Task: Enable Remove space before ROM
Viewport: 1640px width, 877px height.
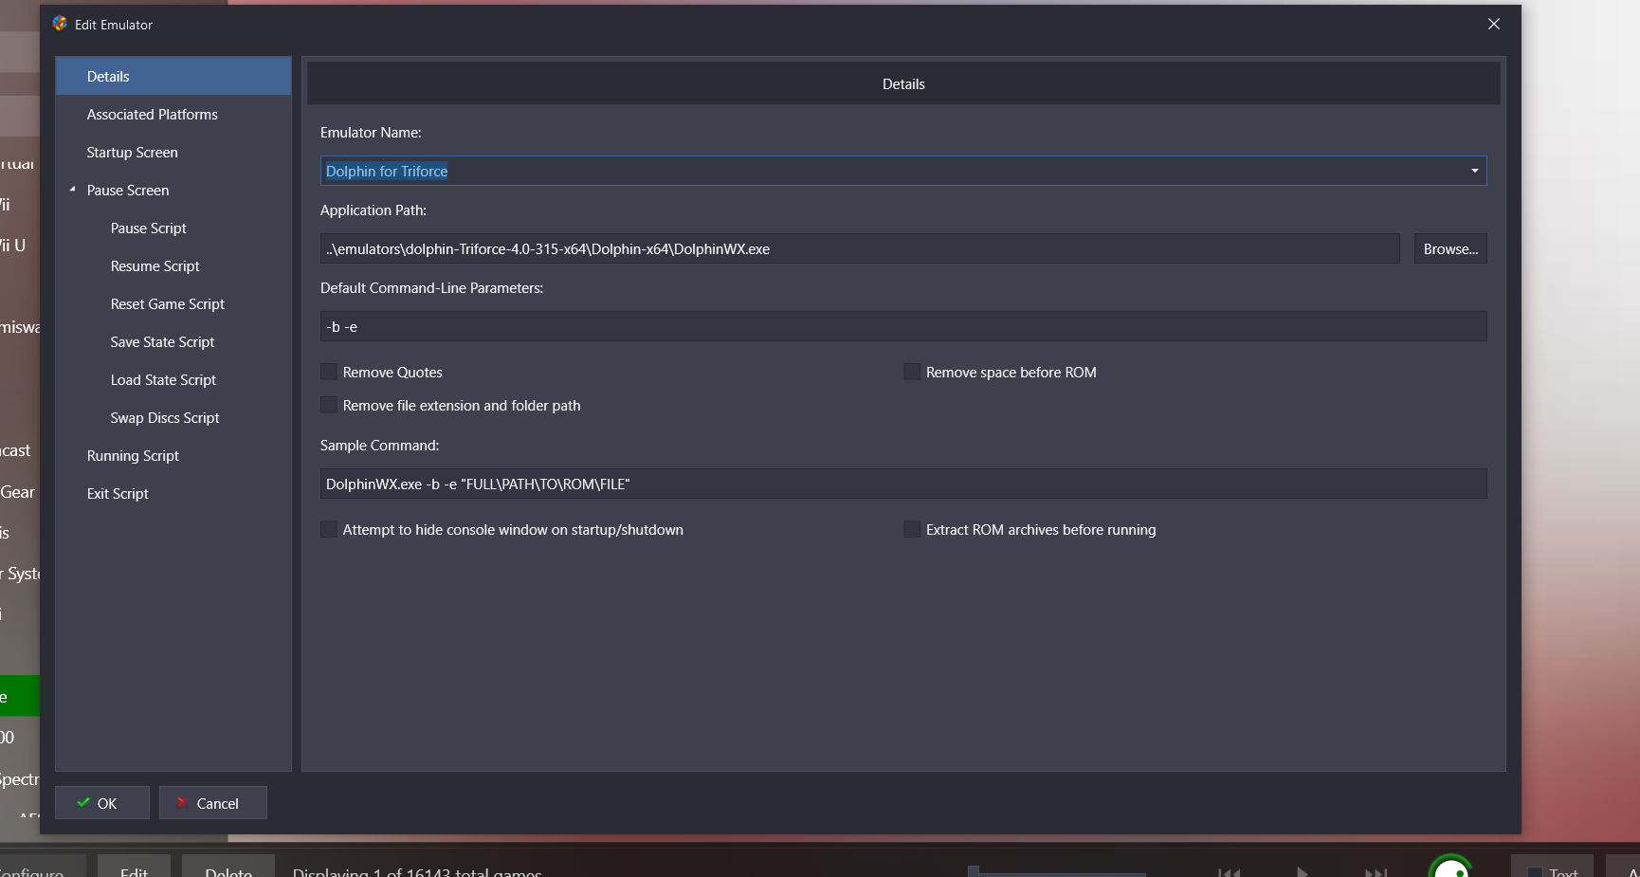Action: pos(912,372)
